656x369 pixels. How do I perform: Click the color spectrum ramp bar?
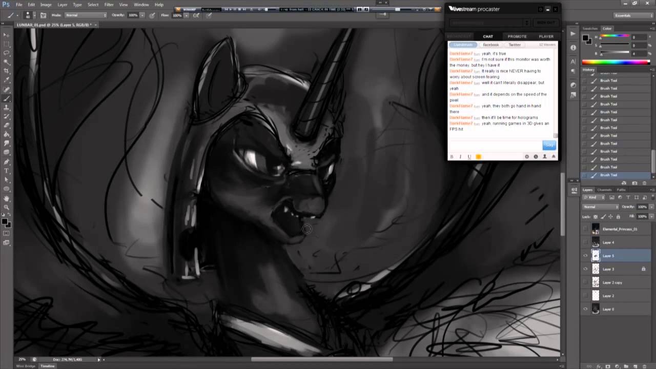(616, 62)
